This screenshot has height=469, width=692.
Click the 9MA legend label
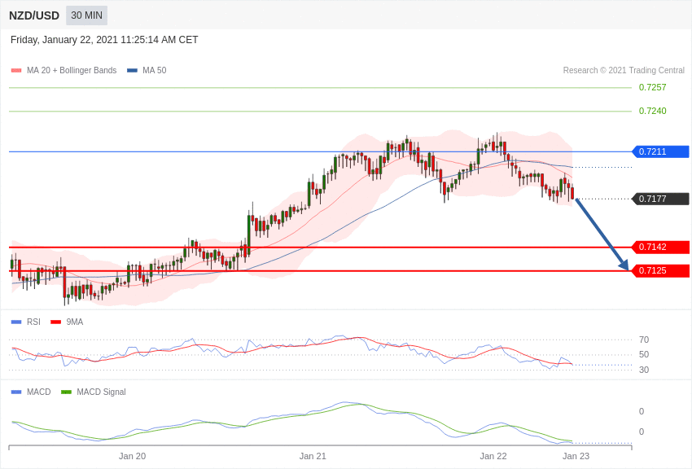pos(75,322)
